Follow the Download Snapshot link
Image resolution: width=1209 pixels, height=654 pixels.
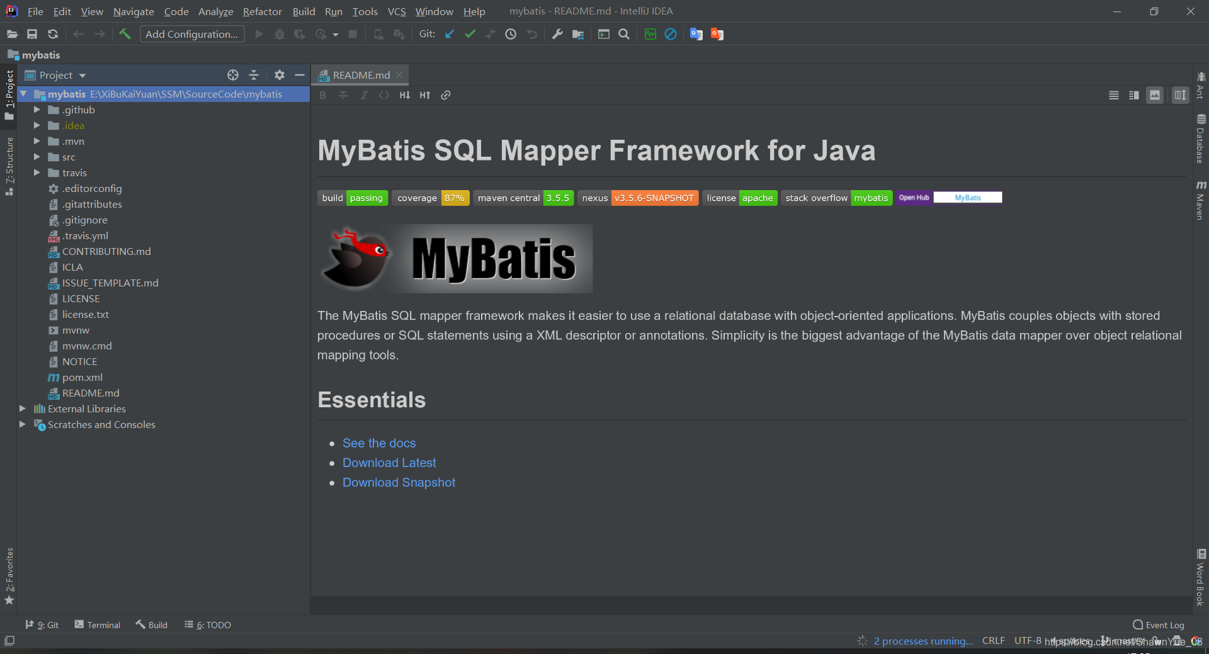(x=399, y=482)
